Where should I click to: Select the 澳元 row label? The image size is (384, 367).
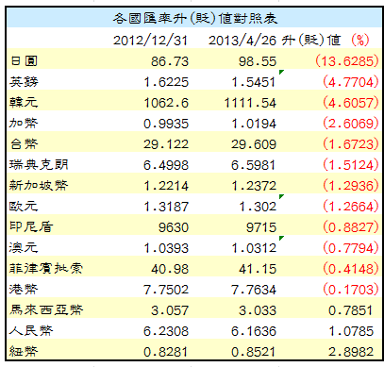pyautogui.click(x=24, y=248)
